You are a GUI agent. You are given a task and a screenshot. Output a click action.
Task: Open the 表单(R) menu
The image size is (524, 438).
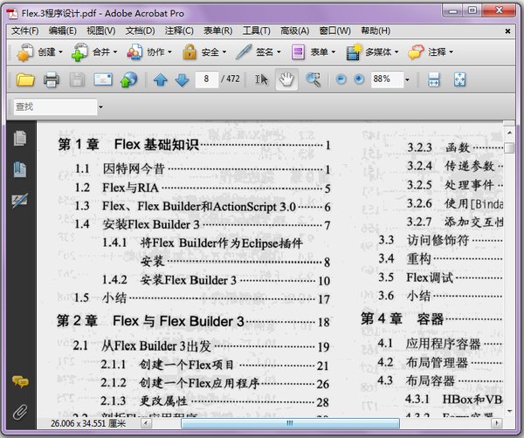(x=217, y=31)
